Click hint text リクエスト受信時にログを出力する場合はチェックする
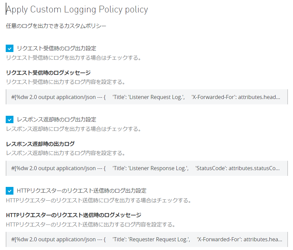This screenshot has width=293, height=250. coord(73,58)
